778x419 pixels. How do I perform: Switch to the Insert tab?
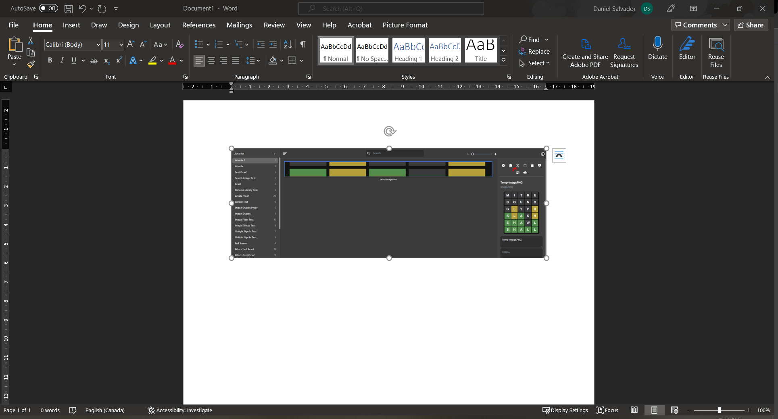pyautogui.click(x=71, y=25)
